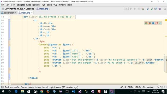
Task: Open the run configuration dropdown
Action: click(x=126, y=9)
